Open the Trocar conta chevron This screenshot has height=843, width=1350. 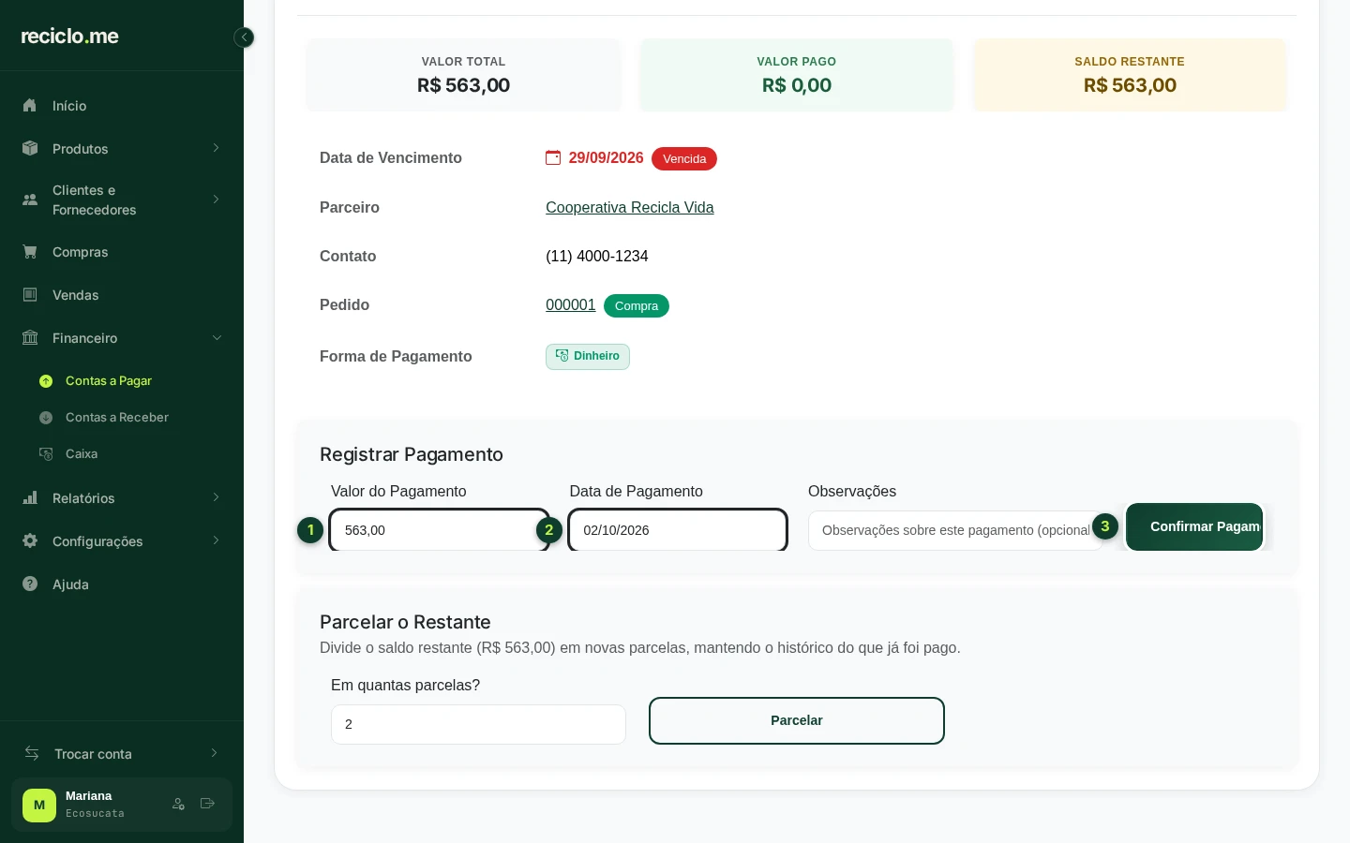coord(214,753)
